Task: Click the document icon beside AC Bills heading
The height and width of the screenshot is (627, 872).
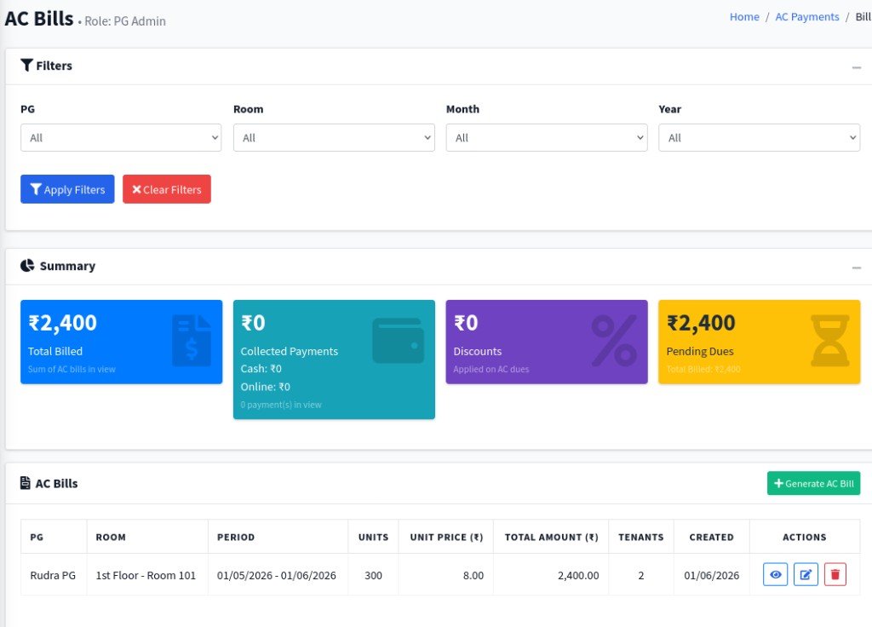Action: coord(25,483)
